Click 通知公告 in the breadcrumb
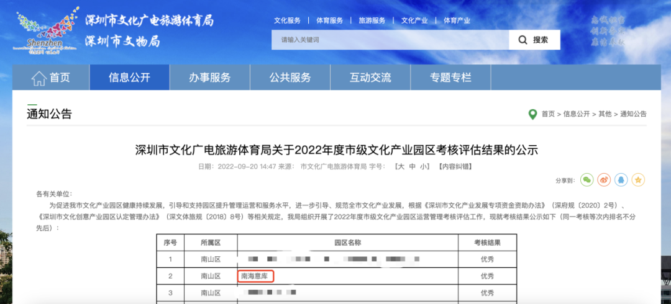The image size is (671, 304). [633, 114]
